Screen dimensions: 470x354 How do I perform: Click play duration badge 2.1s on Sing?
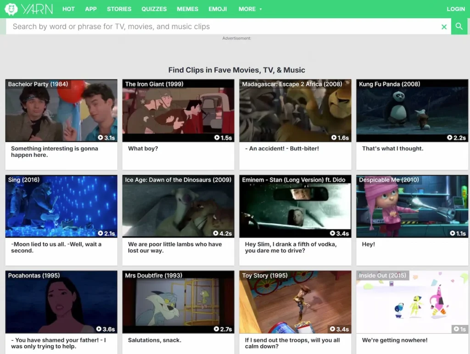[106, 233]
